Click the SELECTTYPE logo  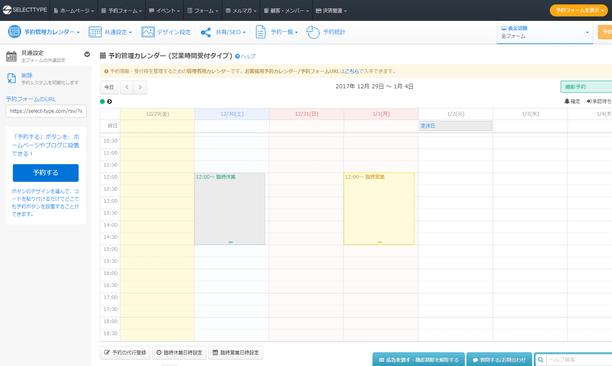[x=25, y=10]
